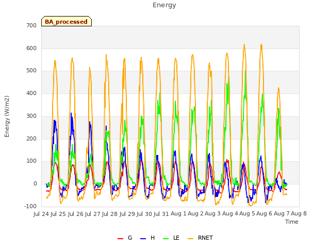Click the BA_processed label box
The width and height of the screenshot is (330, 248).
pos(67,21)
